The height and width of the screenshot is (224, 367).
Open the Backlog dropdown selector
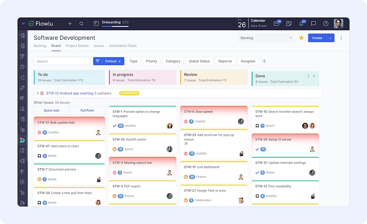pos(266,38)
